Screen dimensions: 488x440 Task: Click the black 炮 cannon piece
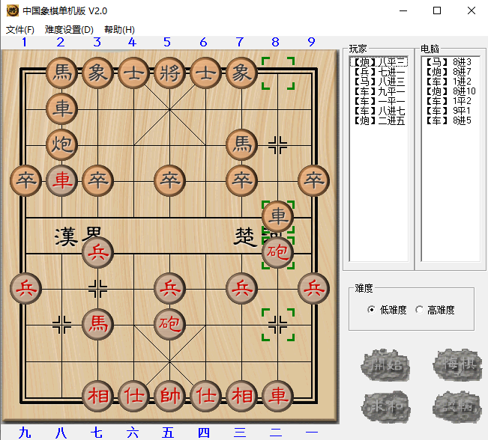[x=61, y=144]
